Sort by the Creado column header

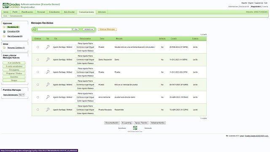pyautogui.click(x=174, y=38)
